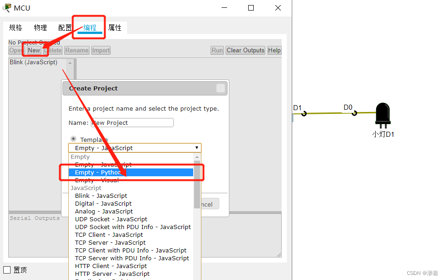Switch to the 规格 tab
The image size is (445, 280).
15,28
